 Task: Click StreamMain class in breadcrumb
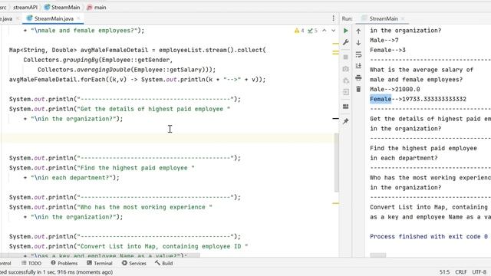[62, 7]
